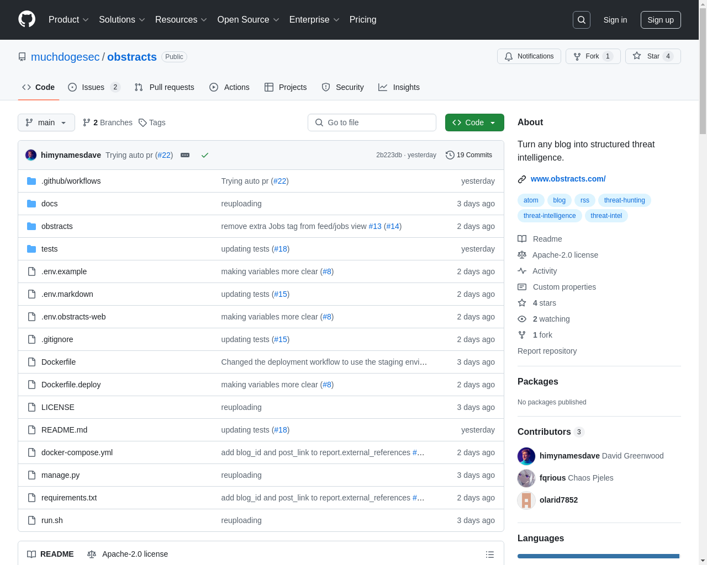Open the 2 Branches link
707x565 pixels.
pyautogui.click(x=108, y=122)
